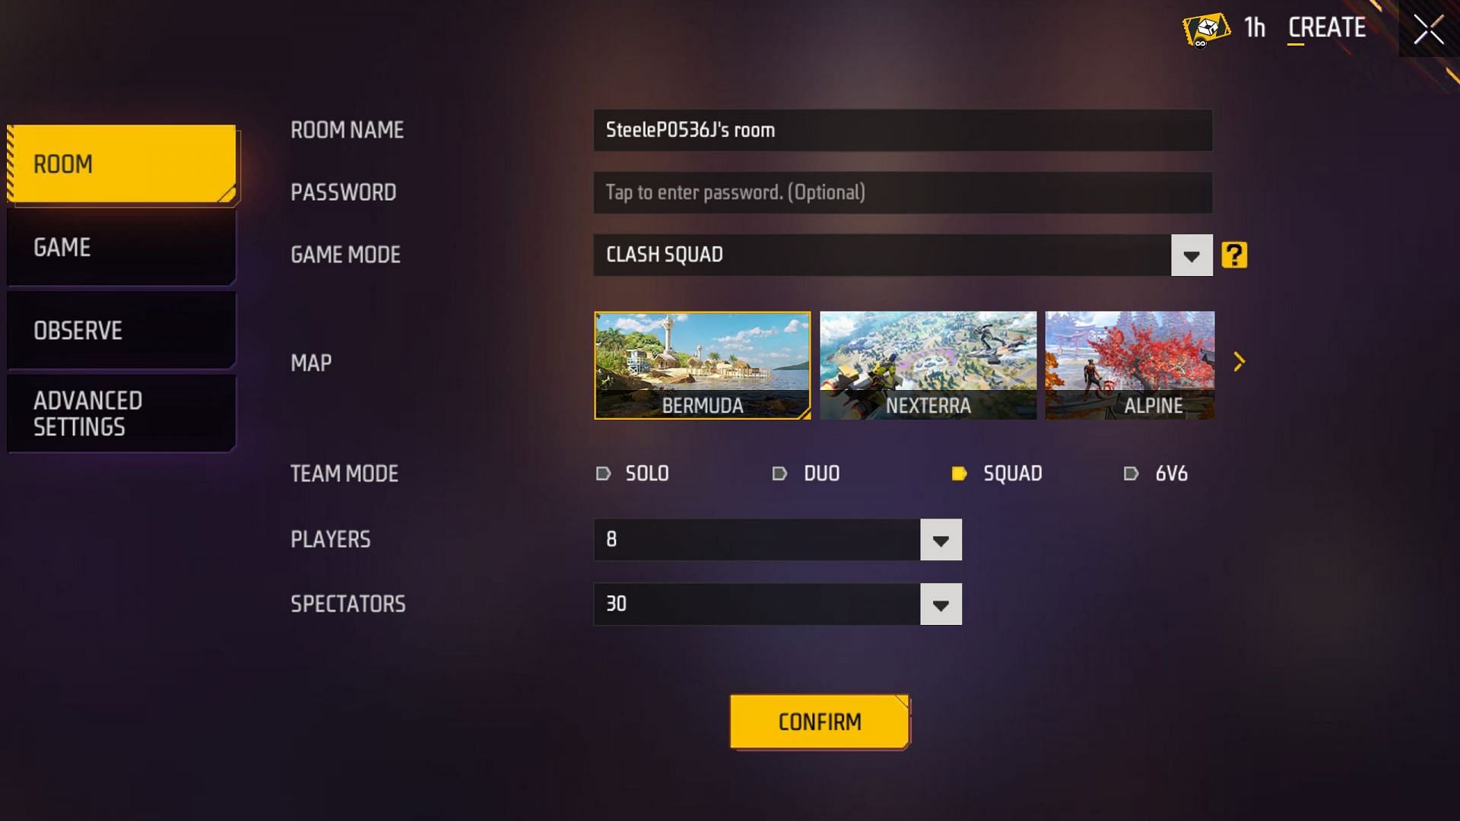This screenshot has width=1460, height=821.
Task: Select the Solo team mode radio button
Action: (605, 473)
